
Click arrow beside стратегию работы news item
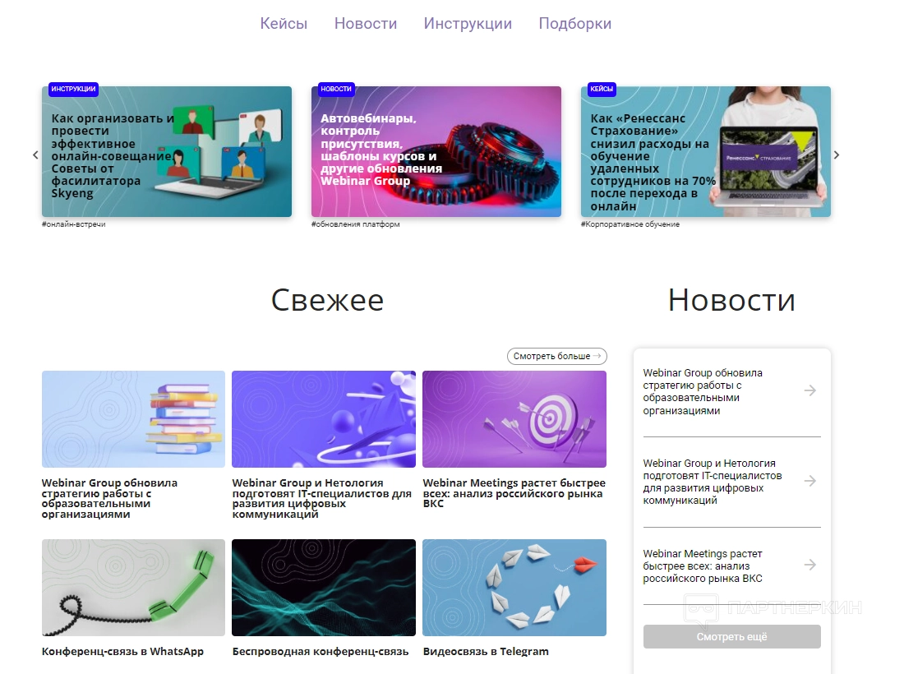[810, 390]
